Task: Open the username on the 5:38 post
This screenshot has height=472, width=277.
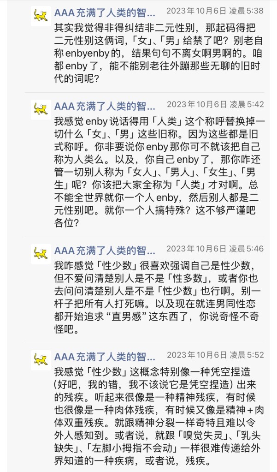Action: 105,12
